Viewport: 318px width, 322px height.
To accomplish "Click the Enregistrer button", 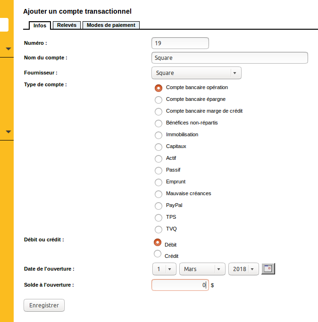I will click(44, 305).
